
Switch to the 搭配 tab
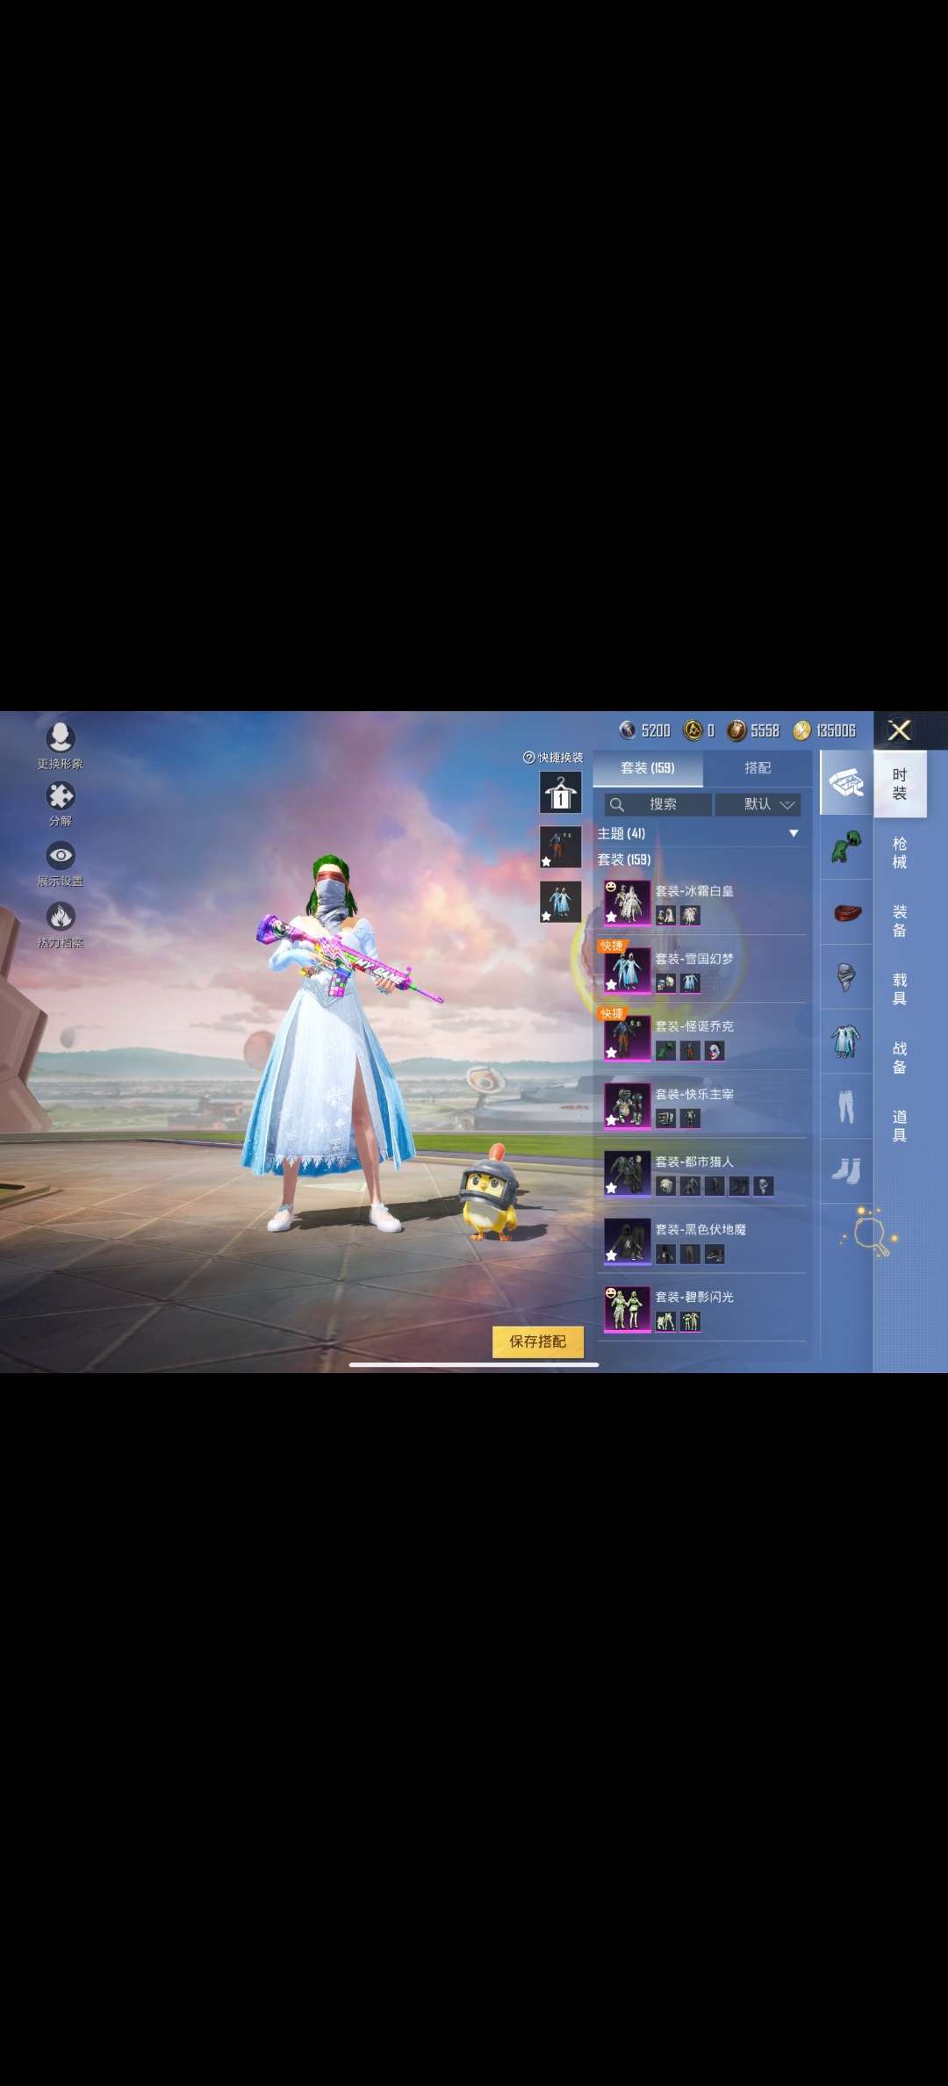click(x=758, y=768)
